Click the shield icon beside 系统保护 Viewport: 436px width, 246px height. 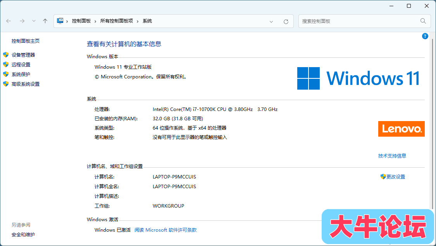point(6,74)
